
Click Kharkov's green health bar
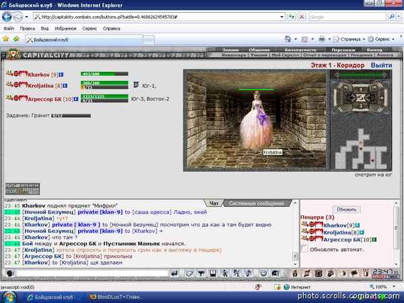(x=104, y=73)
